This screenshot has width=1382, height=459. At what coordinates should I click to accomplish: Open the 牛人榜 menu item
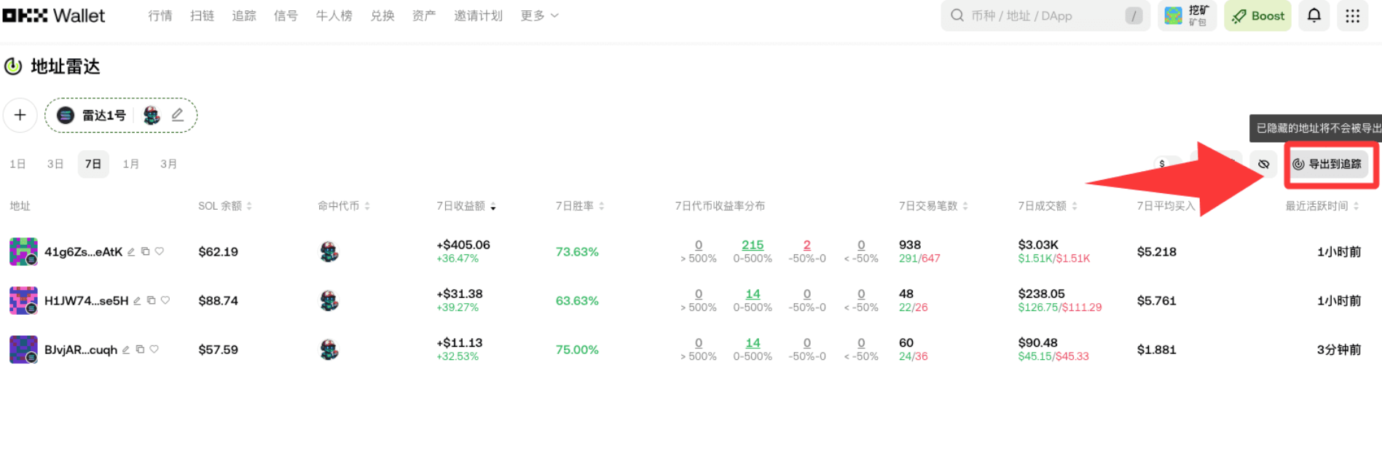tap(334, 16)
